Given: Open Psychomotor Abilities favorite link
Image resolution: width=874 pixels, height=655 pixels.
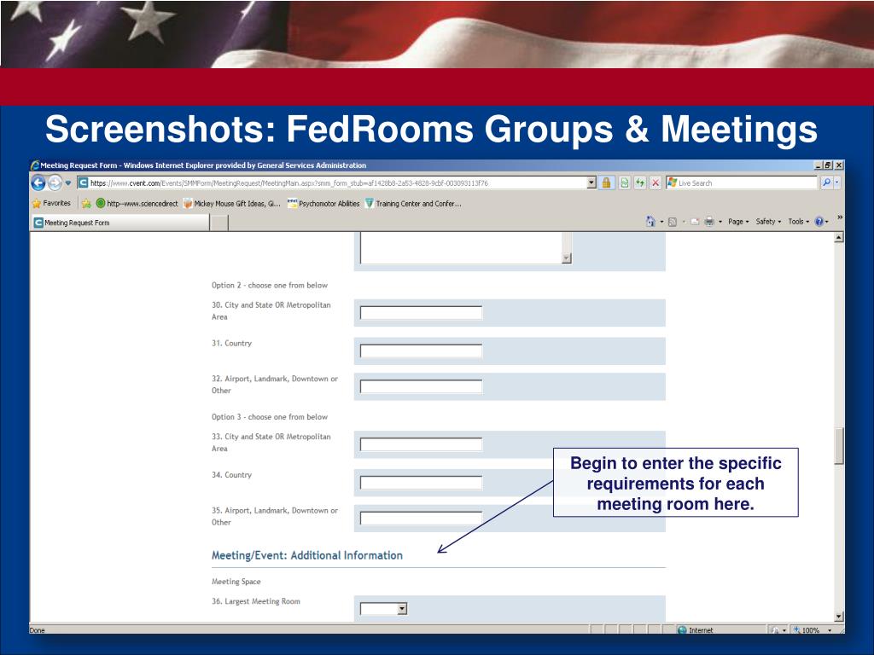Looking at the screenshot, I should pyautogui.click(x=323, y=203).
